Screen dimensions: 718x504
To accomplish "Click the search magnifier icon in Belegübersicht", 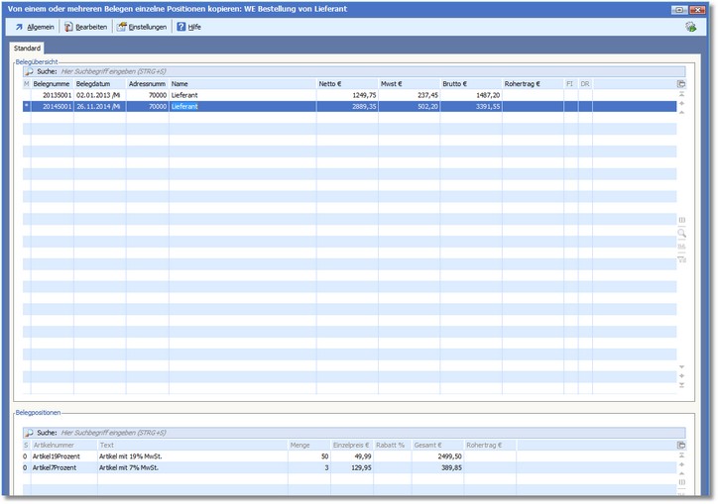I will 29,72.
